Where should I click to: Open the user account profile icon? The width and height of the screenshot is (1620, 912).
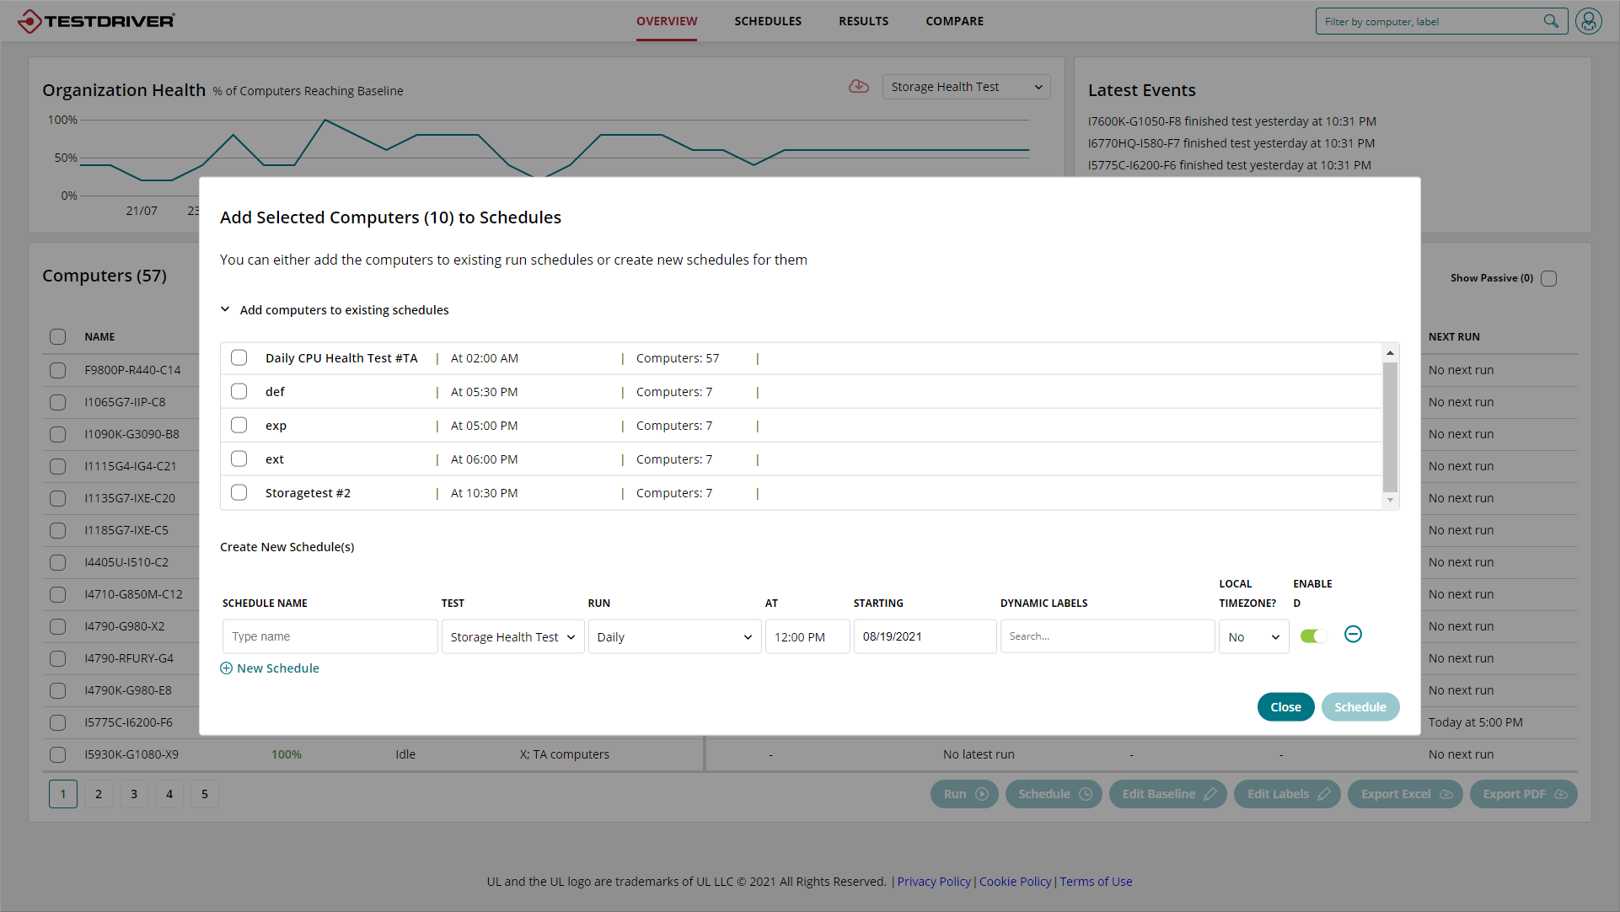[1588, 21]
